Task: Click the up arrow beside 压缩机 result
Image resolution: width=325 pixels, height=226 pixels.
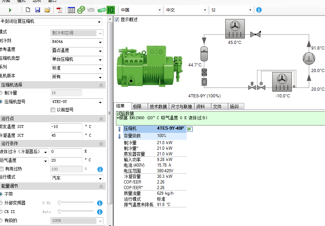Action: pos(119,129)
